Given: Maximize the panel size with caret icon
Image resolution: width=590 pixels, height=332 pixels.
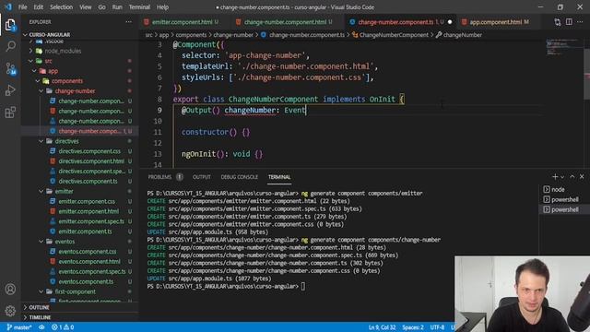Looking at the screenshot, I should [x=572, y=176].
